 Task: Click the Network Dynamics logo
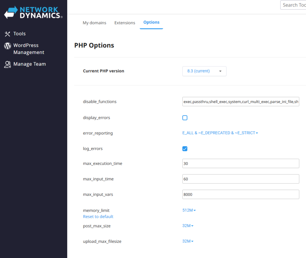coord(33,13)
